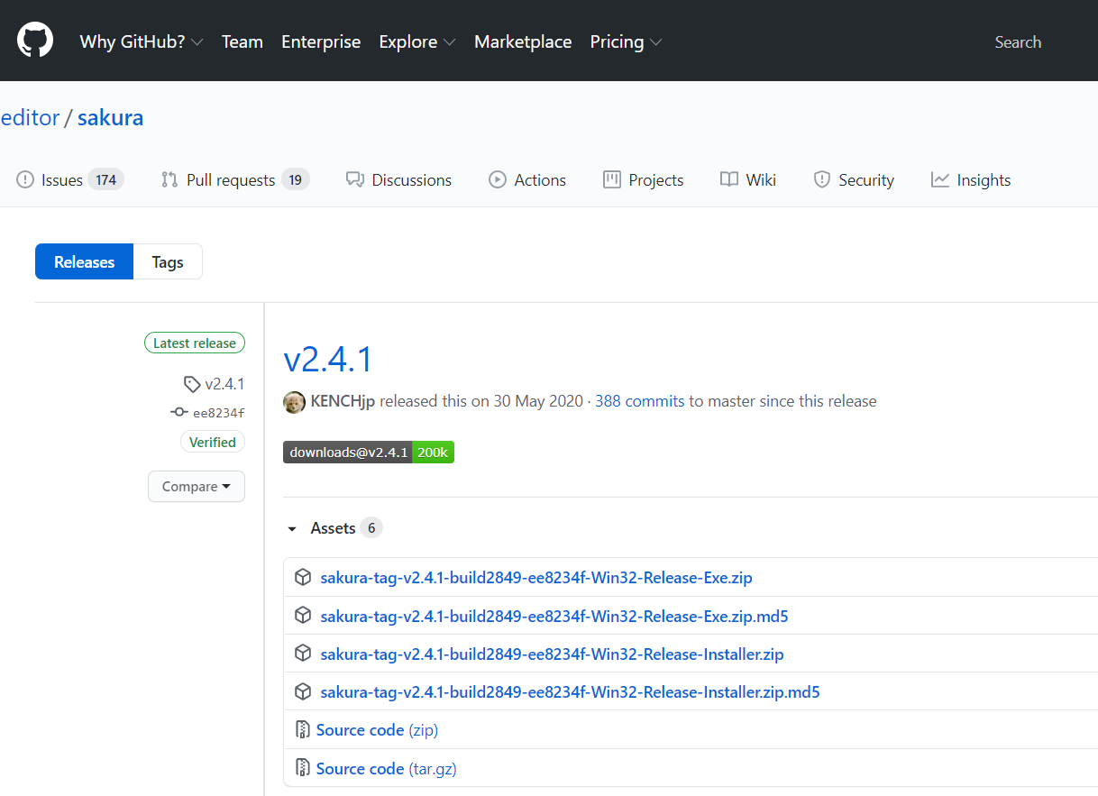
Task: Open the Compare dropdown
Action: 197,486
